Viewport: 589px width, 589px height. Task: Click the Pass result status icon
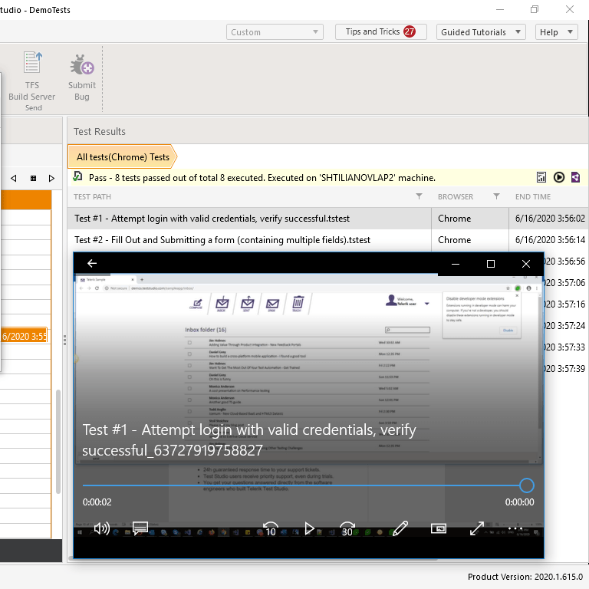tap(77, 176)
